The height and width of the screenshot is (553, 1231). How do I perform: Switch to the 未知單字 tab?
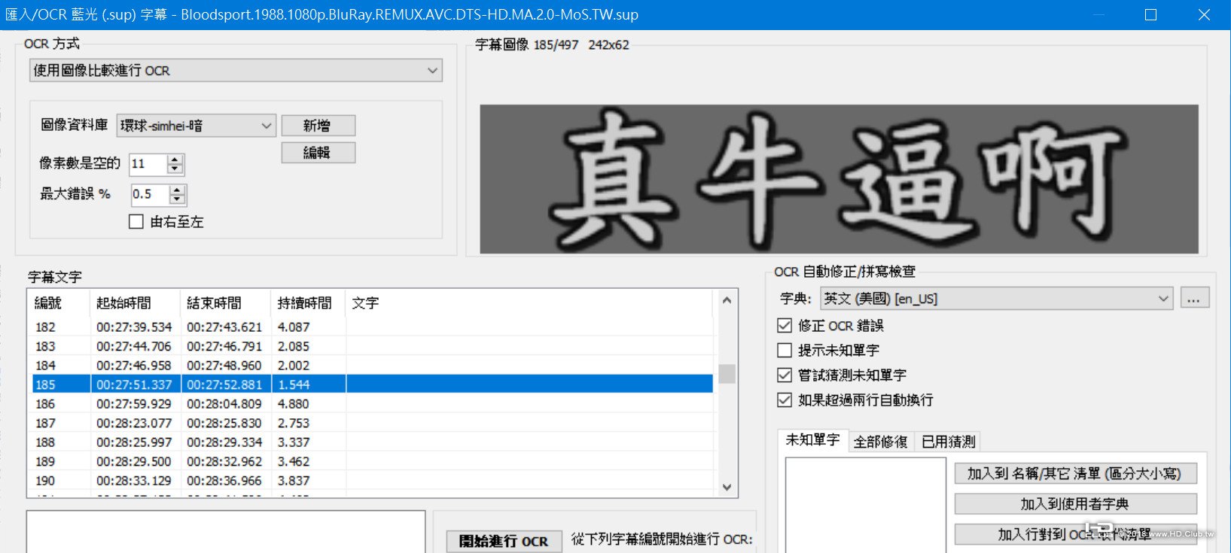813,440
